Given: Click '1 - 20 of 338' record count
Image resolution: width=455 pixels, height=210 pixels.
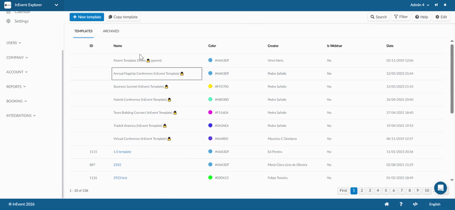Looking at the screenshot, I should pyautogui.click(x=79, y=191).
